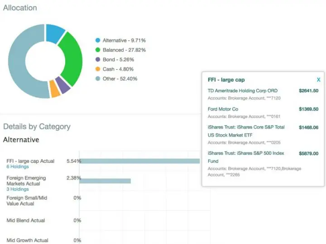326x244 pixels.
Task: Click the Mid Blend Actual row label
Action: tap(25, 221)
